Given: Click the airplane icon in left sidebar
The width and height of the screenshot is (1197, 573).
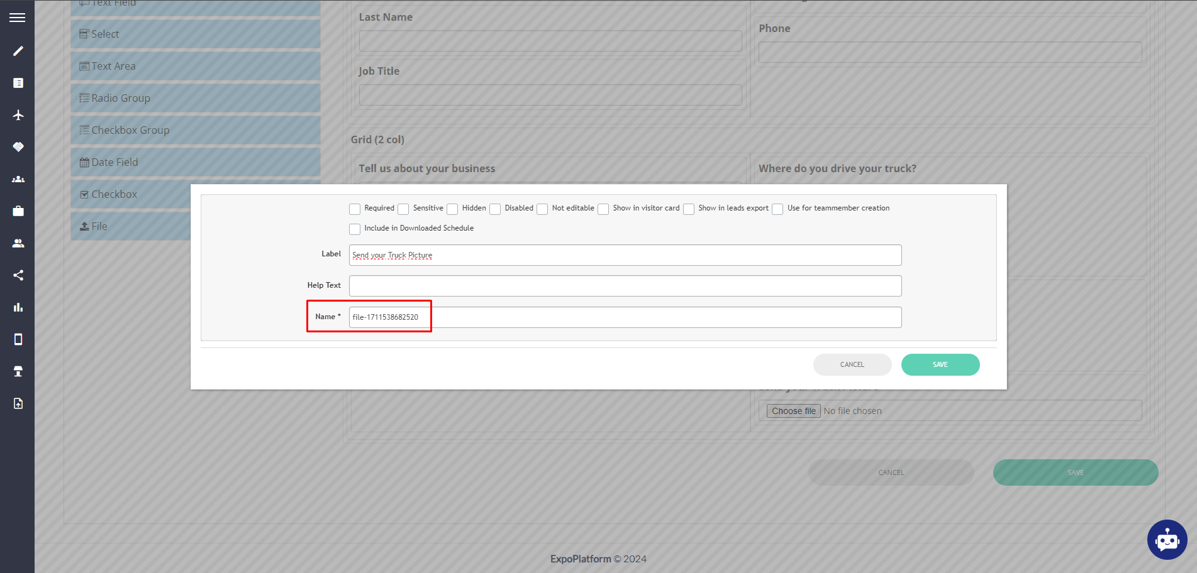Looking at the screenshot, I should point(18,115).
